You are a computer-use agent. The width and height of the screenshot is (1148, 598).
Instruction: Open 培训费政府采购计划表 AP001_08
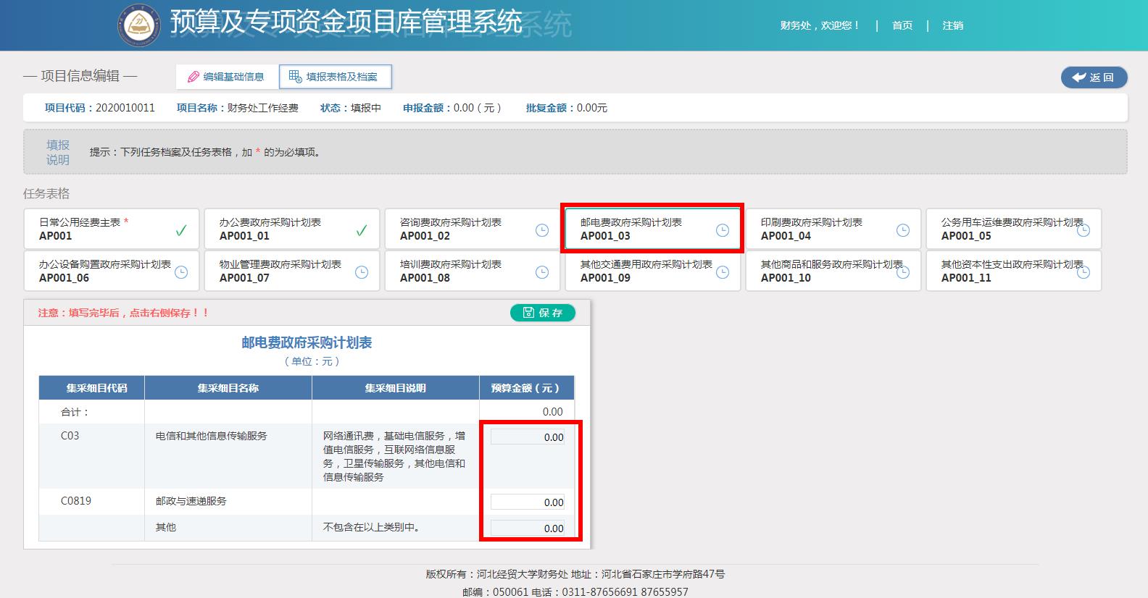pyautogui.click(x=472, y=271)
